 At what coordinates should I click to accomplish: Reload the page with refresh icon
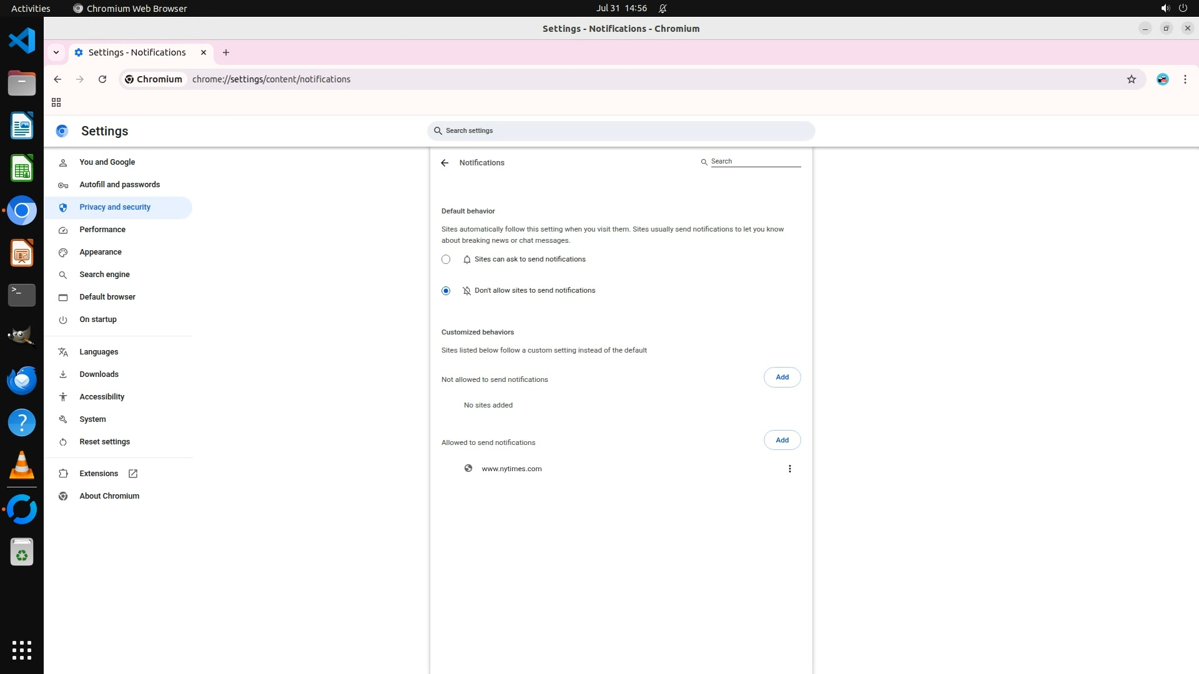(x=102, y=79)
